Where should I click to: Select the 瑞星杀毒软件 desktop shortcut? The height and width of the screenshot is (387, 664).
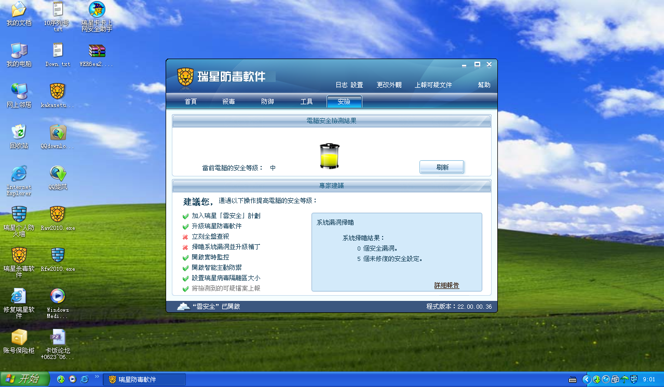pyautogui.click(x=19, y=262)
